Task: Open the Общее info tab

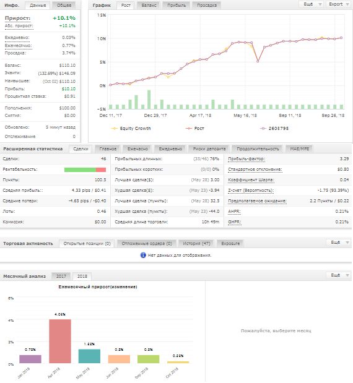Action: pos(64,6)
